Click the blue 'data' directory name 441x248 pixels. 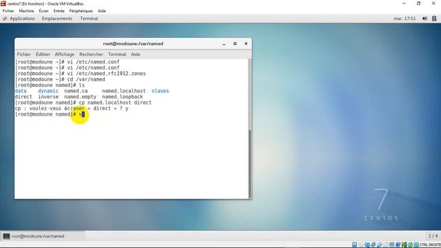point(21,91)
